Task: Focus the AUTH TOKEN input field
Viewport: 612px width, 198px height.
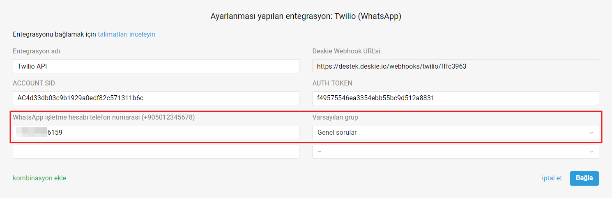Action: click(456, 98)
